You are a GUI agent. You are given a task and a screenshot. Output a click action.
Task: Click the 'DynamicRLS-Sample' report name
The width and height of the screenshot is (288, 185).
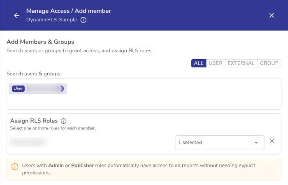51,20
